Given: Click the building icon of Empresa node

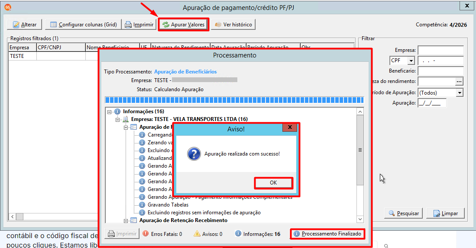Looking at the screenshot, I should [126, 119].
